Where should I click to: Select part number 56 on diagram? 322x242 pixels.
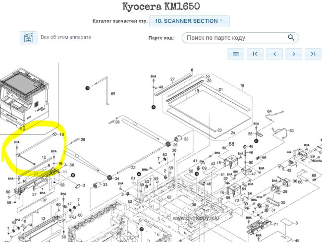(x=264, y=158)
